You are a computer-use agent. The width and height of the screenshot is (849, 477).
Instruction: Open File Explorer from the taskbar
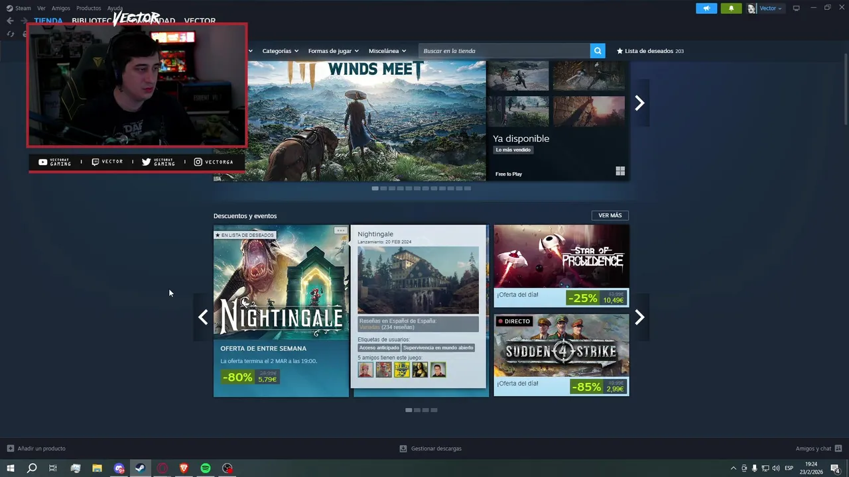coord(97,468)
